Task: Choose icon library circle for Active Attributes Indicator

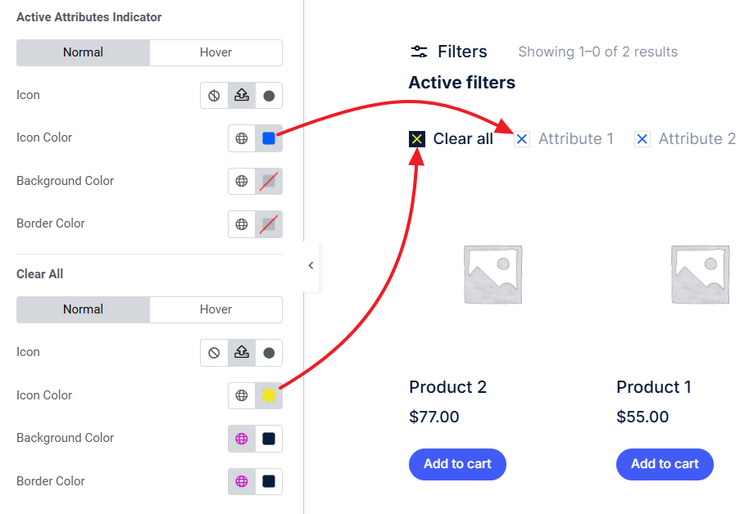Action: 269,96
